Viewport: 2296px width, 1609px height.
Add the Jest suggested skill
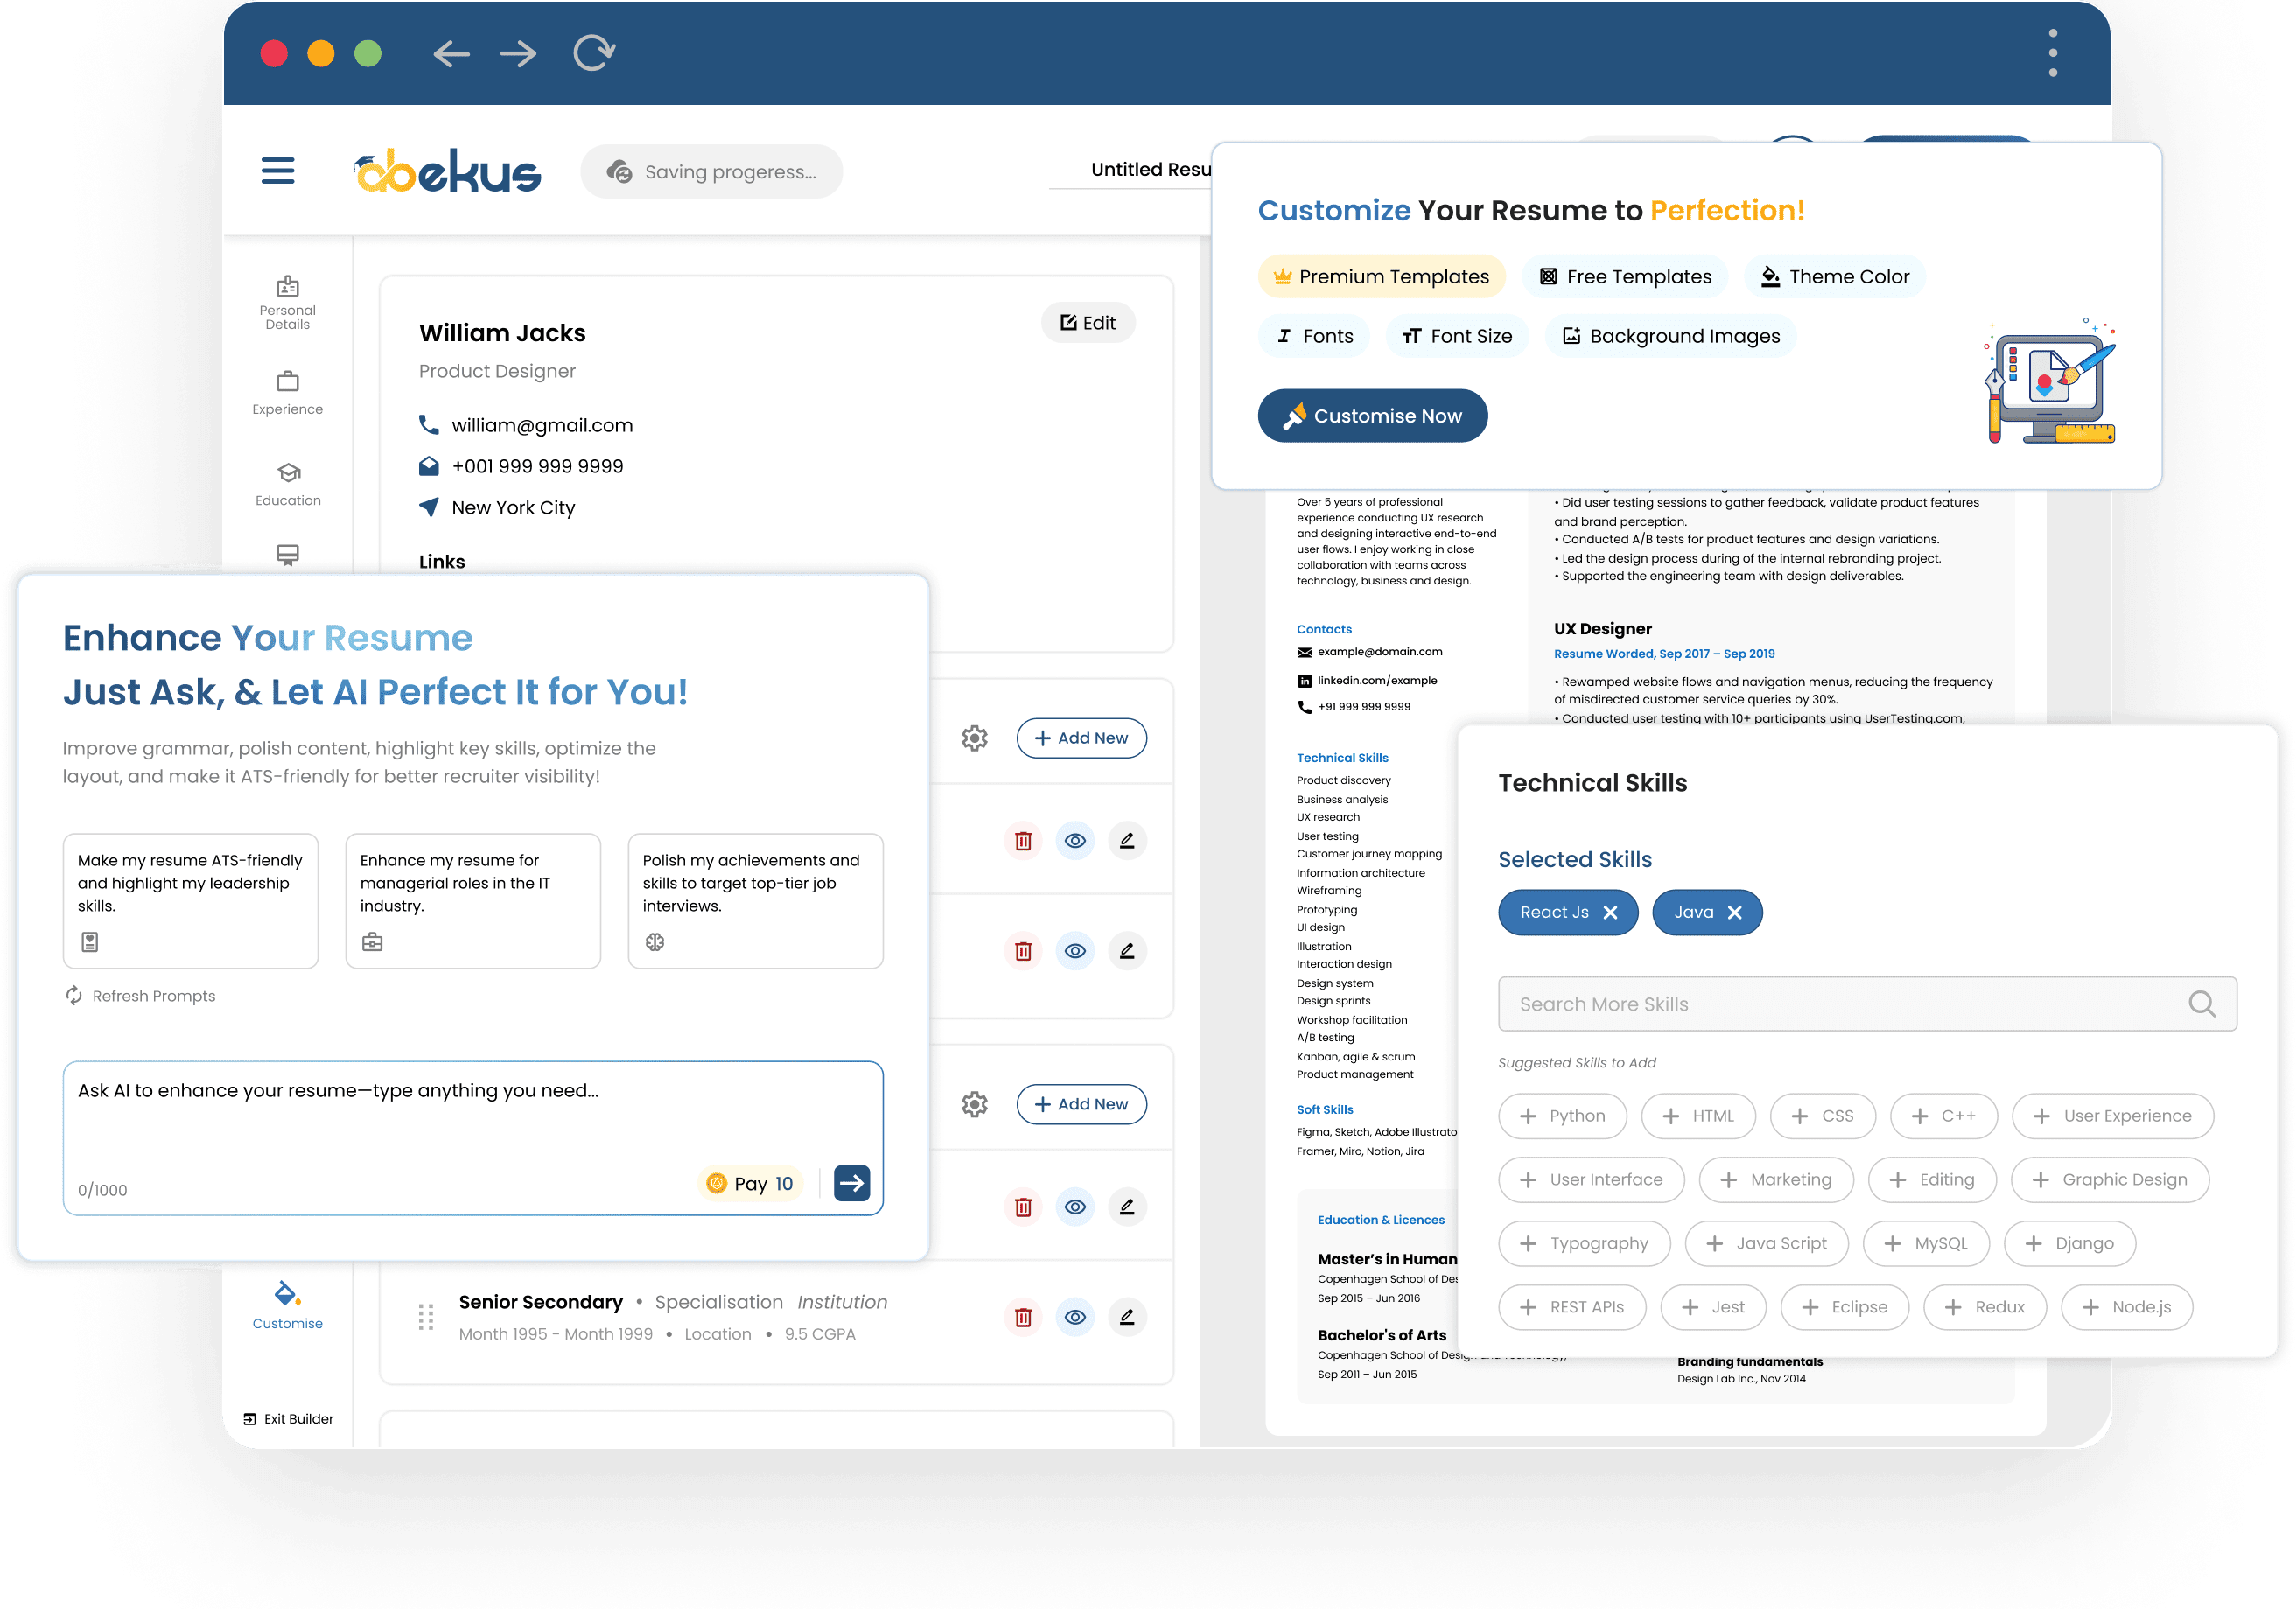click(1713, 1307)
